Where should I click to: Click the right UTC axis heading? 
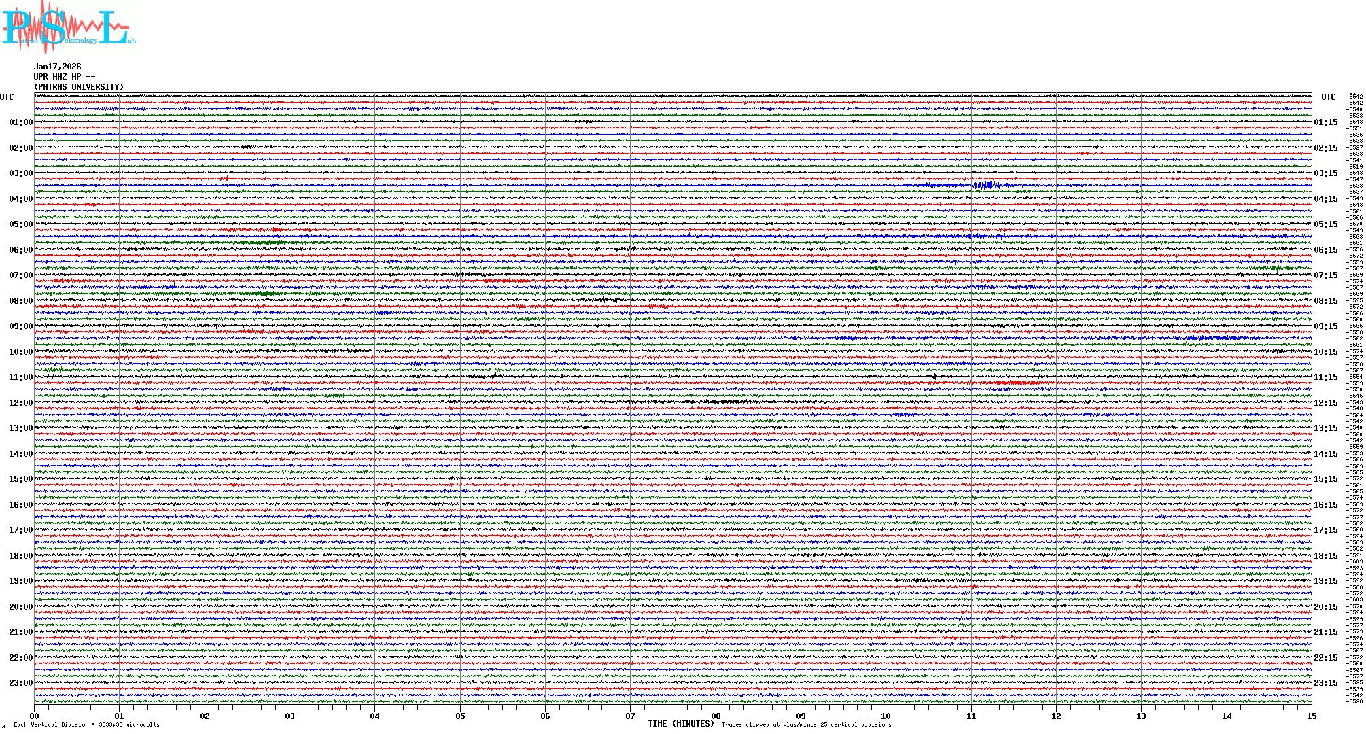(1328, 97)
